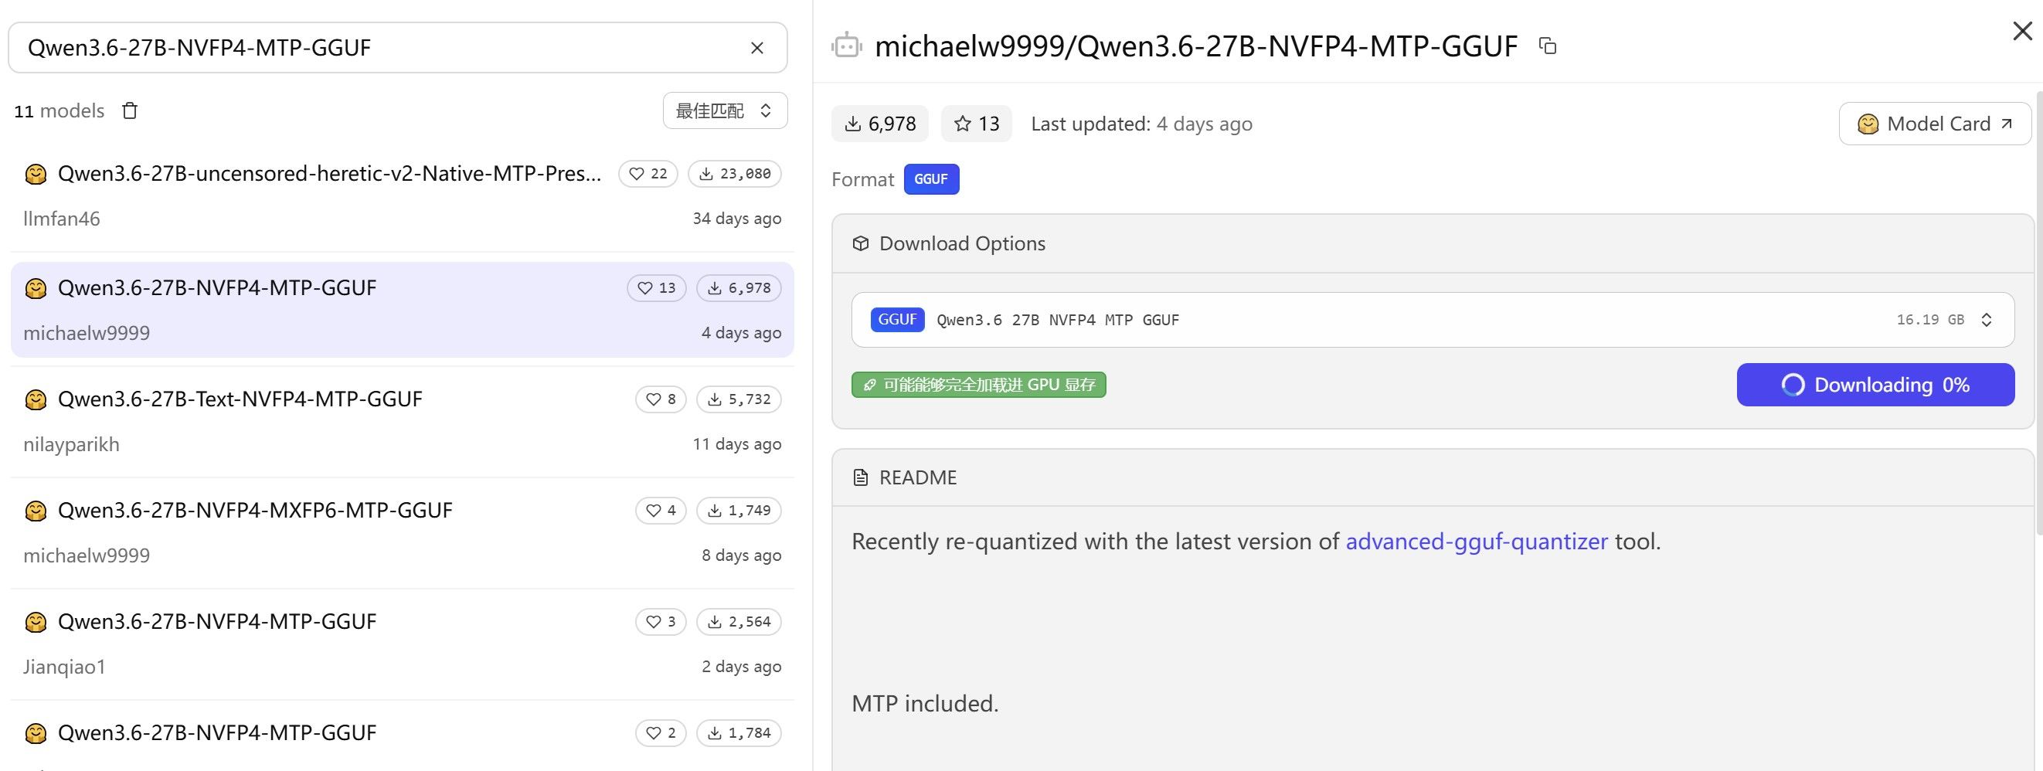
Task: Click the 3 likes badge for Jianqiao1 model
Action: (661, 621)
